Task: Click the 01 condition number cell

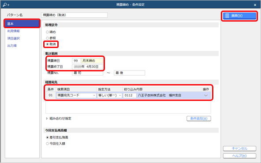Action: (x=51, y=95)
